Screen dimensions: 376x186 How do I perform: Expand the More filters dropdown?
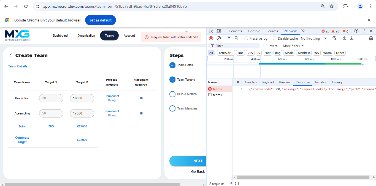click(x=293, y=46)
